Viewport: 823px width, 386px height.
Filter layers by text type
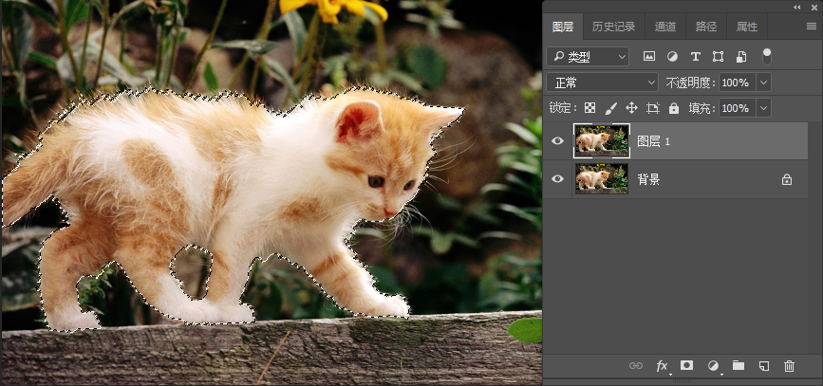(695, 57)
